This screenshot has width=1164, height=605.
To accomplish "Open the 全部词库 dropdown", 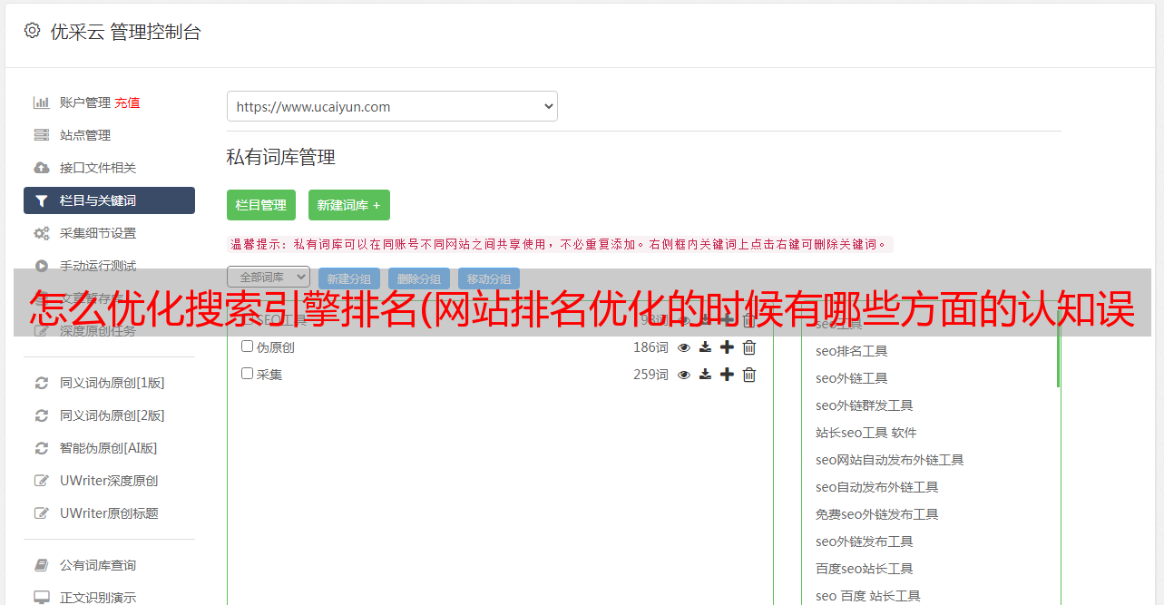I will (269, 277).
